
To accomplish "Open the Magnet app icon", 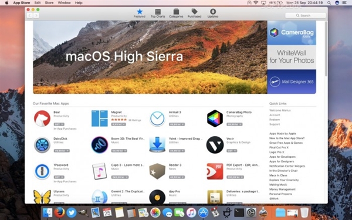I will pos(100,119).
